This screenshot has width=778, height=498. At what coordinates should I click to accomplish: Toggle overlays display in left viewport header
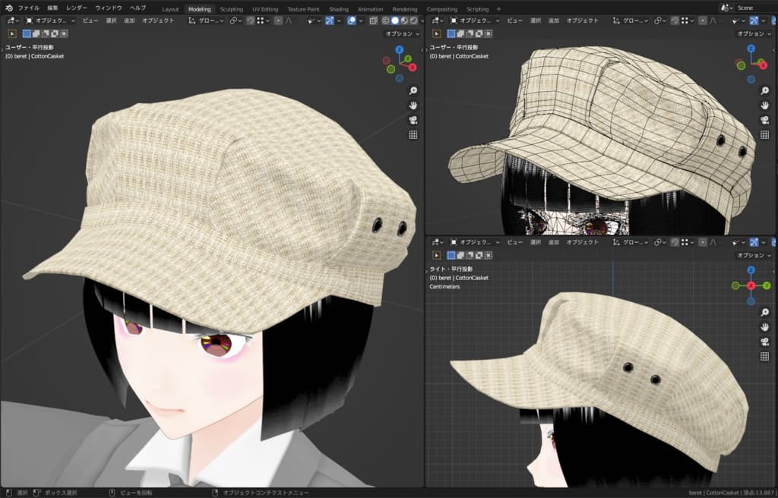coord(353,20)
